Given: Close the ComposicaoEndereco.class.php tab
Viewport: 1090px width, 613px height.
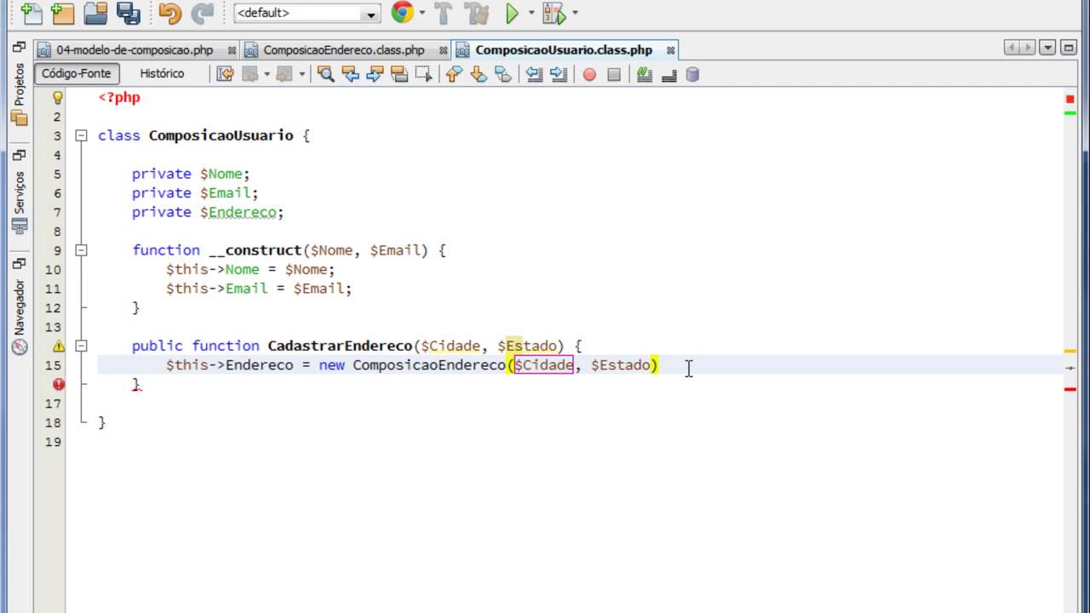Looking at the screenshot, I should [x=443, y=50].
